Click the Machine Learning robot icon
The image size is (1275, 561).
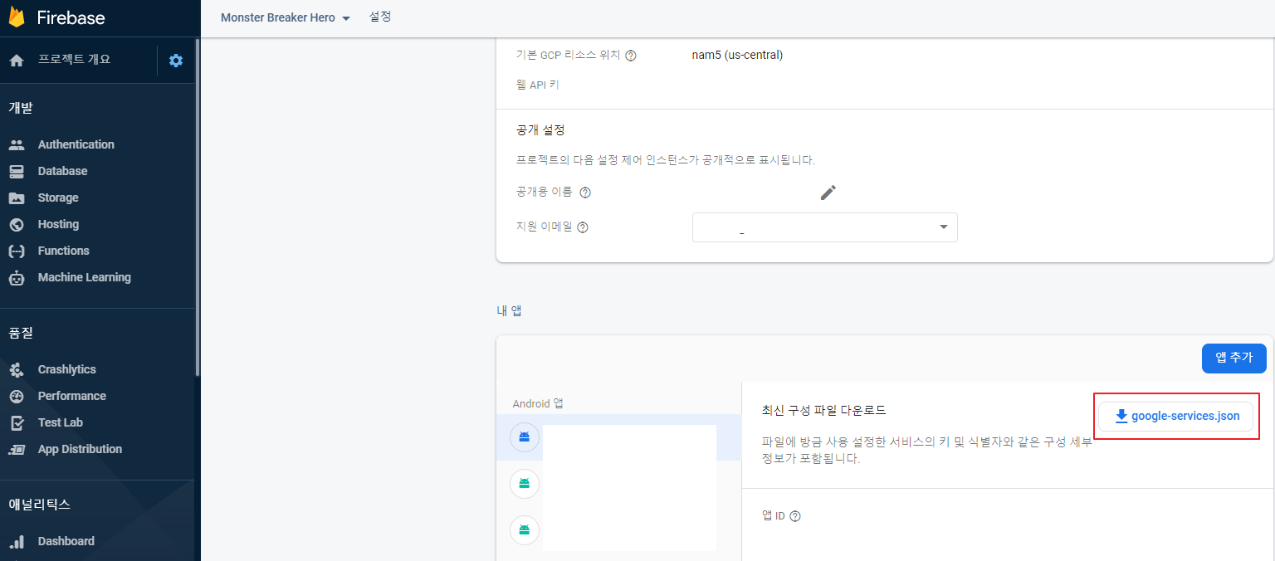[x=17, y=277]
